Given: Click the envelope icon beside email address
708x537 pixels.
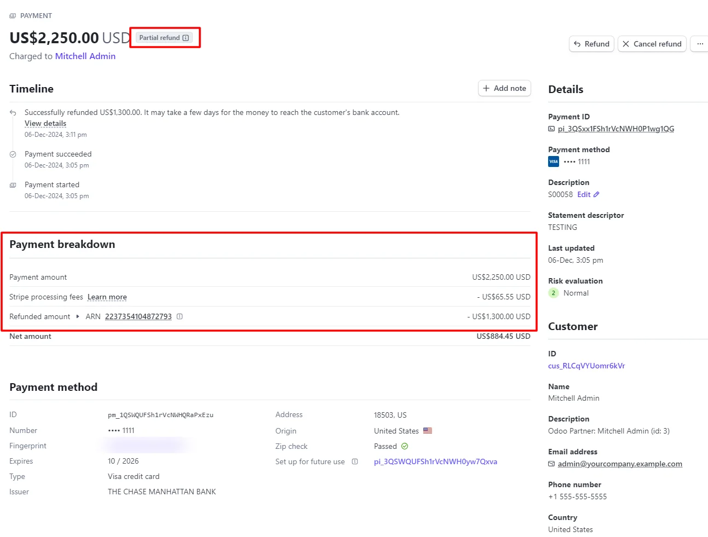Looking at the screenshot, I should [x=551, y=464].
